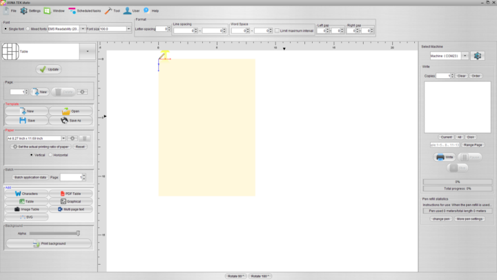
Task: Open More pen settings
Action: (469, 218)
